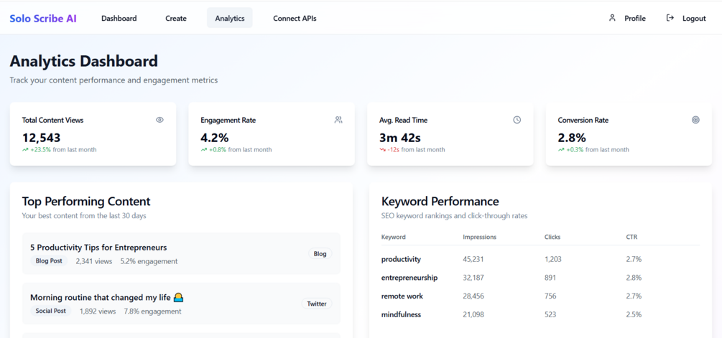This screenshot has height=338, width=722.
Task: Click the Logout button text
Action: [694, 19]
